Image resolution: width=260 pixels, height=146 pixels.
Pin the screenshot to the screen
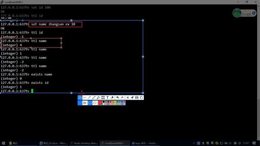(x=132, y=98)
